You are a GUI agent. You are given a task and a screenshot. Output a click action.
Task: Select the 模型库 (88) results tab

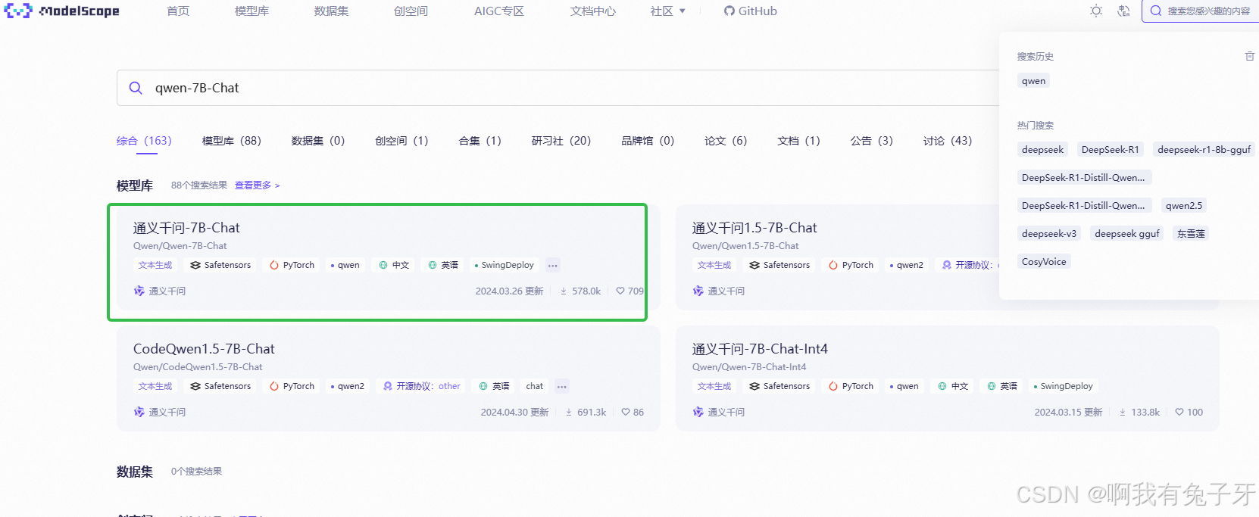click(x=232, y=141)
